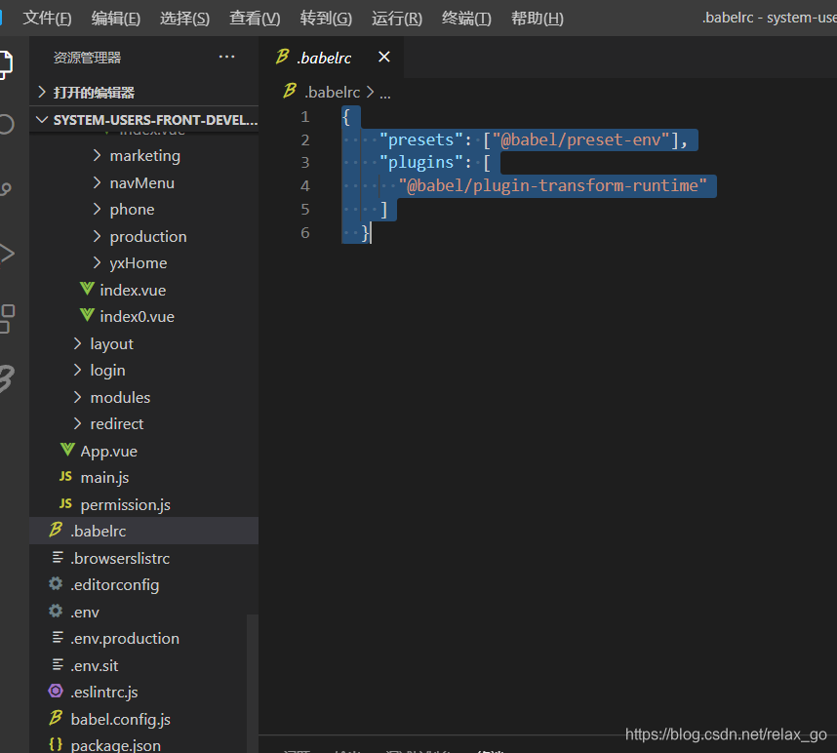The height and width of the screenshot is (753, 837).
Task: Open the 文件(F) menu
Action: (47, 19)
